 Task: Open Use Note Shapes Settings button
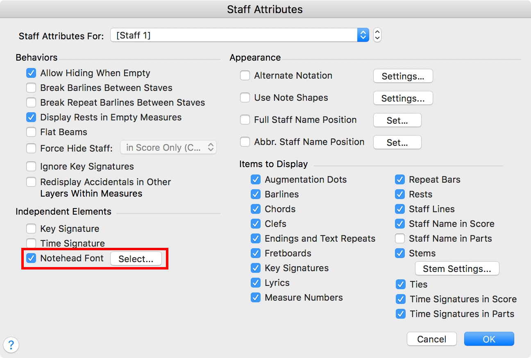403,98
